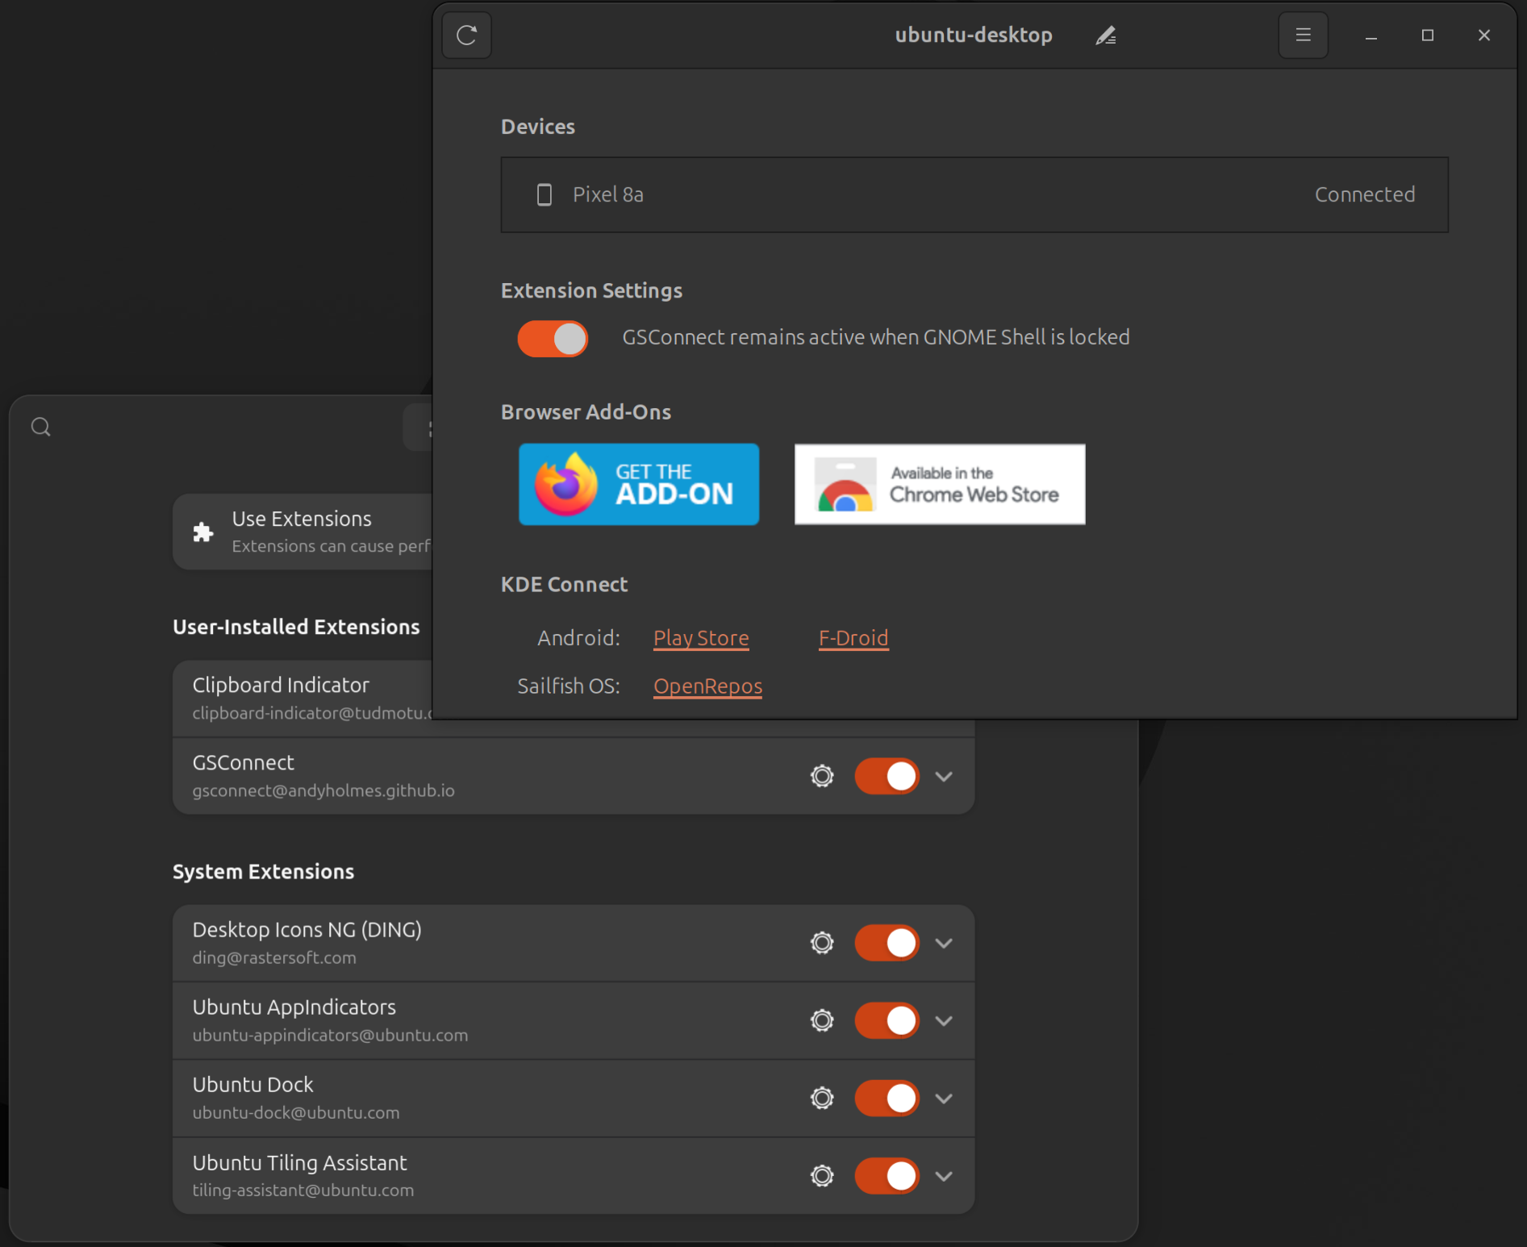Toggle Ubuntu Tiling Assistant switch
Viewport: 1527px width, 1247px height.
(887, 1176)
